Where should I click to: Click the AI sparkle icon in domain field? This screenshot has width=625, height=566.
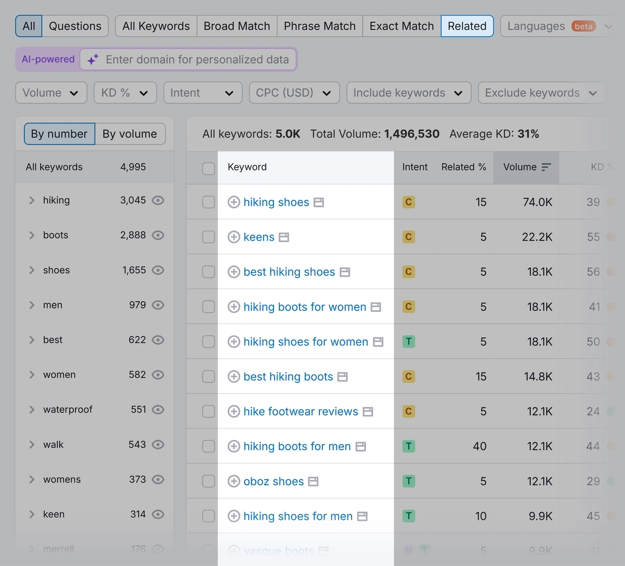click(x=93, y=59)
